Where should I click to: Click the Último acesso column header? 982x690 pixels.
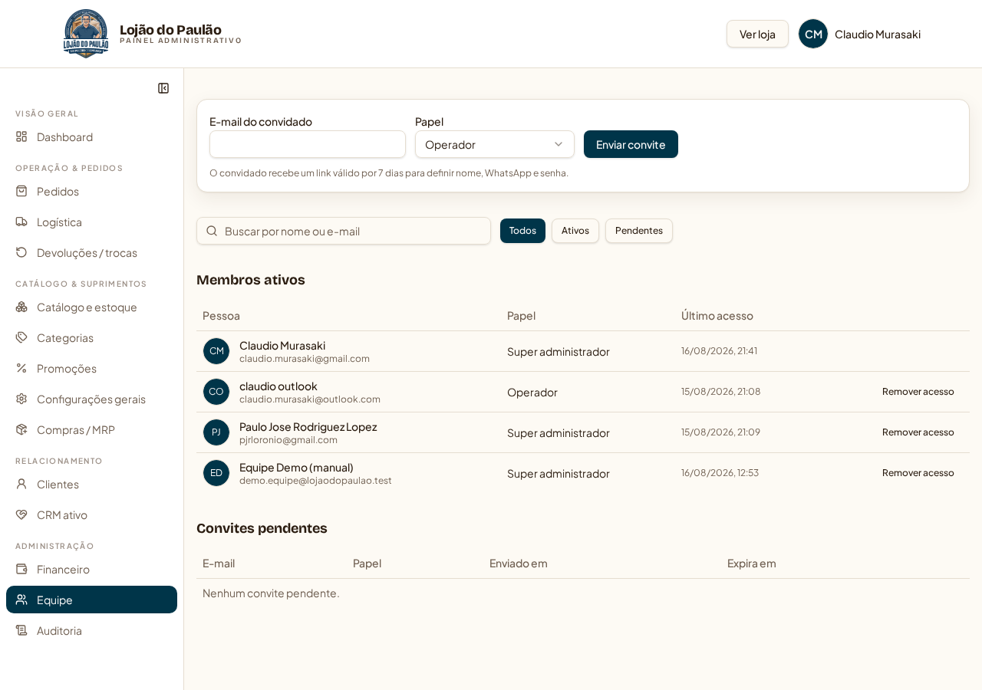pyautogui.click(x=717, y=315)
